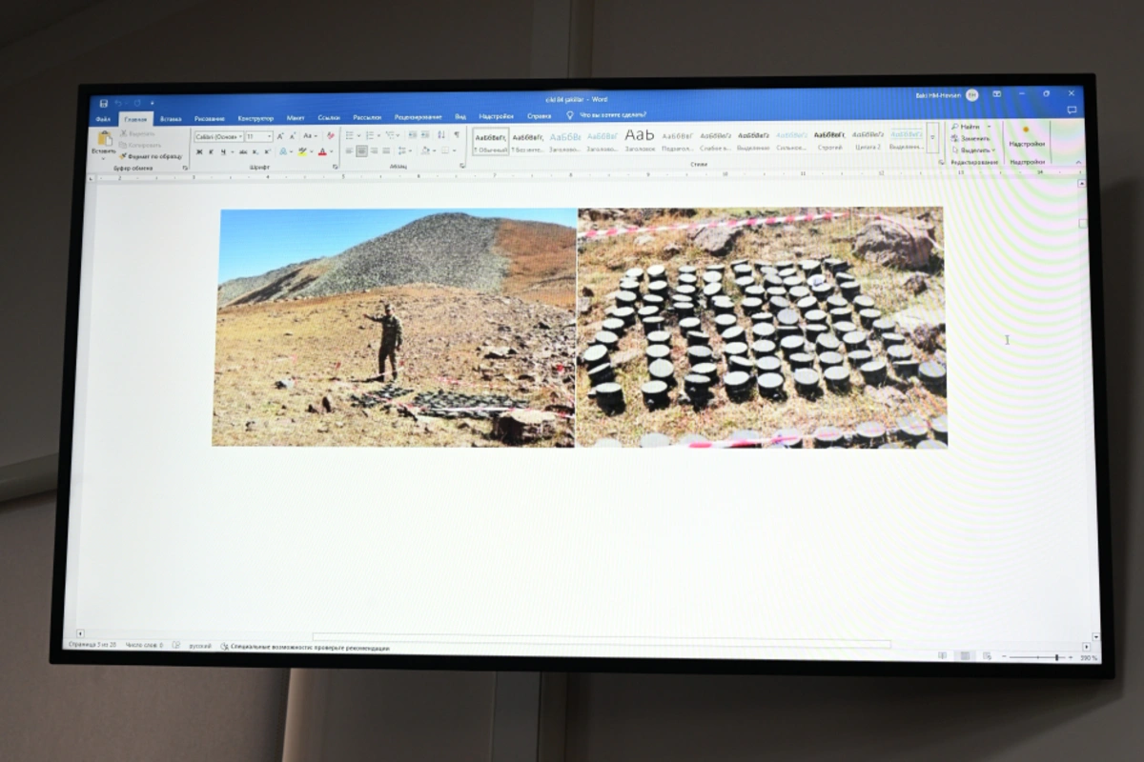Toggle the show paragraph marks (¶) button
Screen dimensions: 1144x762
coord(457,135)
